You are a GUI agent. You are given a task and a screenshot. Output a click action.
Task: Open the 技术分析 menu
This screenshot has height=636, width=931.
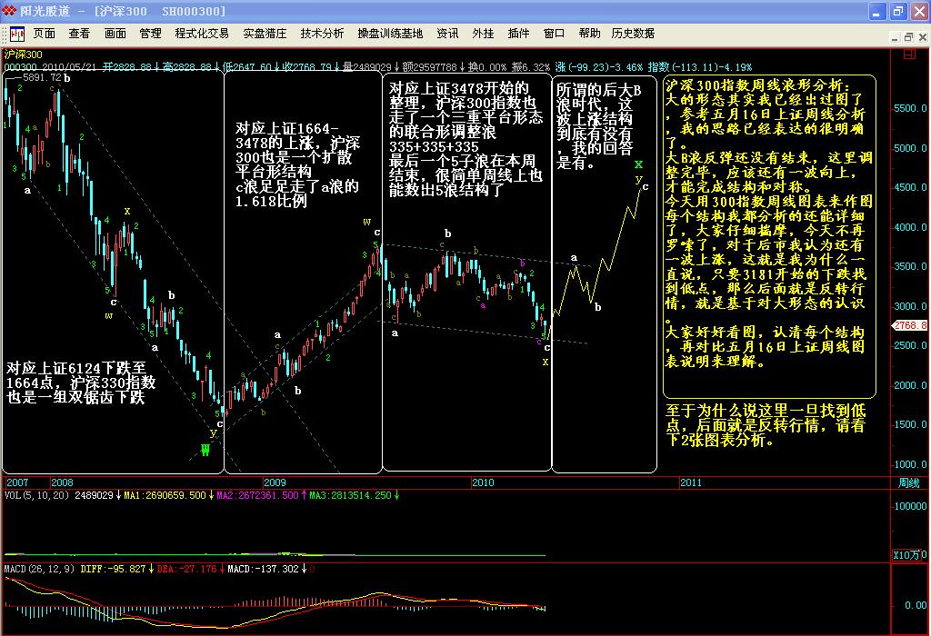point(322,34)
